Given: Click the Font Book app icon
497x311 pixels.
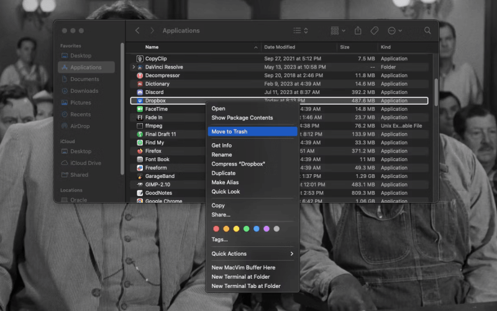Looking at the screenshot, I should tap(140, 159).
